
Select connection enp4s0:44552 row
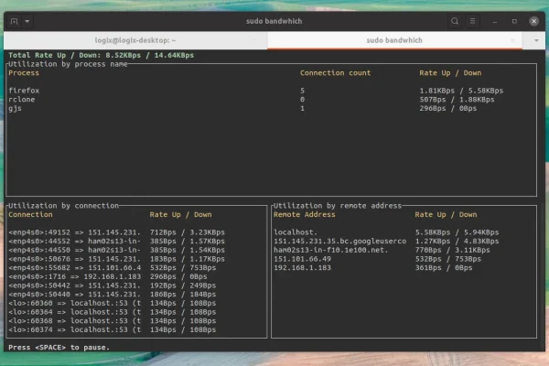pyautogui.click(x=116, y=242)
